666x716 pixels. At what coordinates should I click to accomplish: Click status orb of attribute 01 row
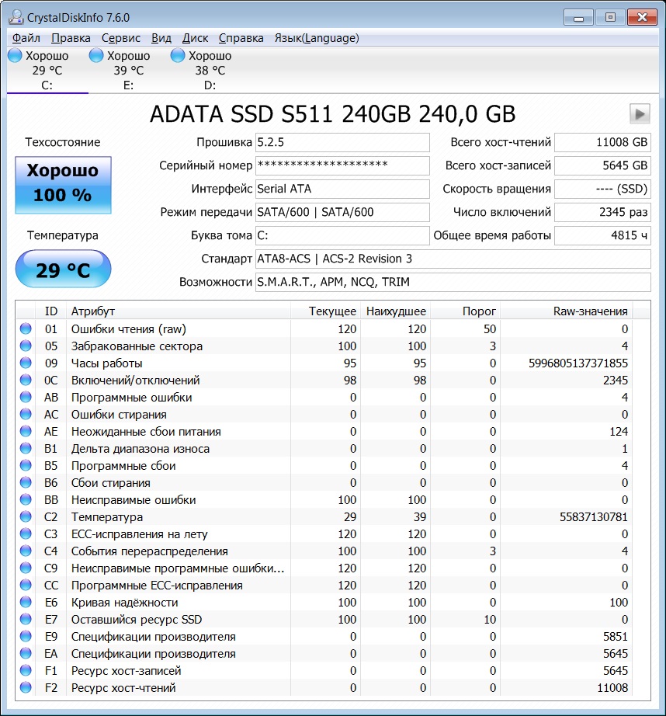coord(26,328)
